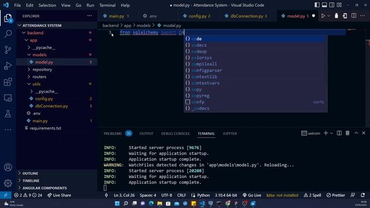Open the run button dropdown arrow

(328, 16)
